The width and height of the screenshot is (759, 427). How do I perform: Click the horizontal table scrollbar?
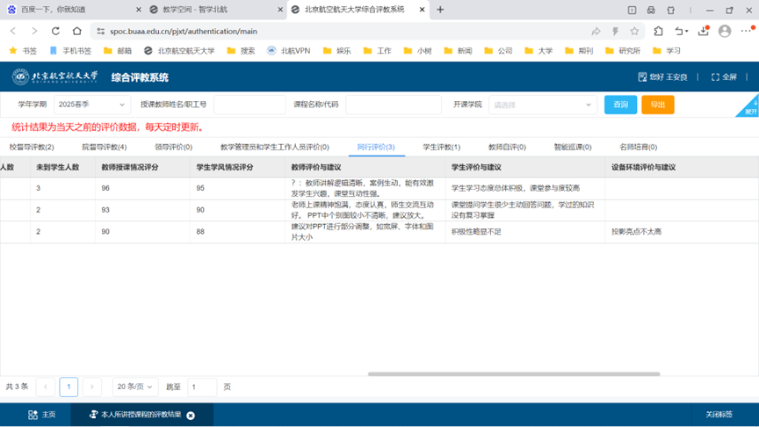coord(514,373)
